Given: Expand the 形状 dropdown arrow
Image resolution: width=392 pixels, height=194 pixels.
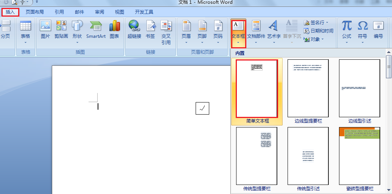Looking at the screenshot, I should 77,42.
